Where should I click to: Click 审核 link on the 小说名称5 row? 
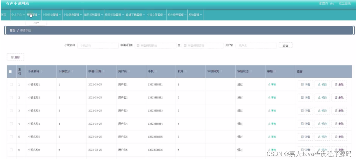[272, 137]
